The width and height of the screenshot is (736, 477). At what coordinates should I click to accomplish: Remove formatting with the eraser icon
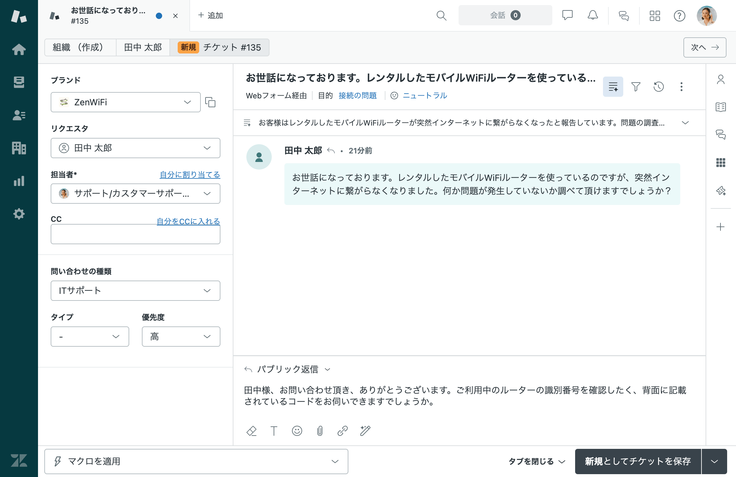(x=251, y=431)
